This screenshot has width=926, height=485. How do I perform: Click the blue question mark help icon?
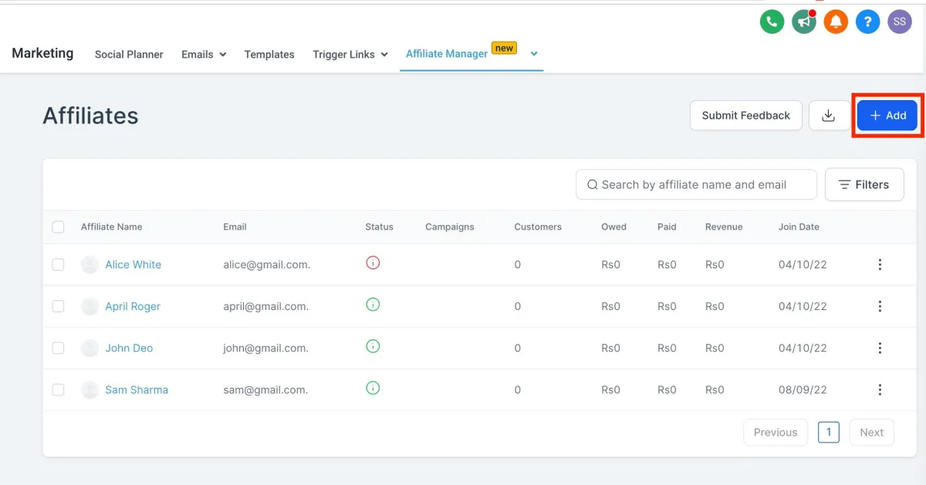[x=868, y=22]
